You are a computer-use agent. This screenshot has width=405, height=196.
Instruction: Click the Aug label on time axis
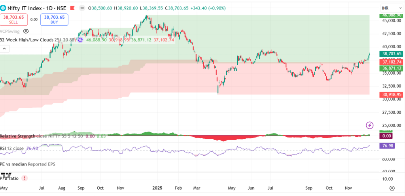[x=61, y=188]
